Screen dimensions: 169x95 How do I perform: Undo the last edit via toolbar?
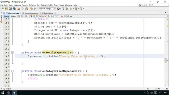31,9
